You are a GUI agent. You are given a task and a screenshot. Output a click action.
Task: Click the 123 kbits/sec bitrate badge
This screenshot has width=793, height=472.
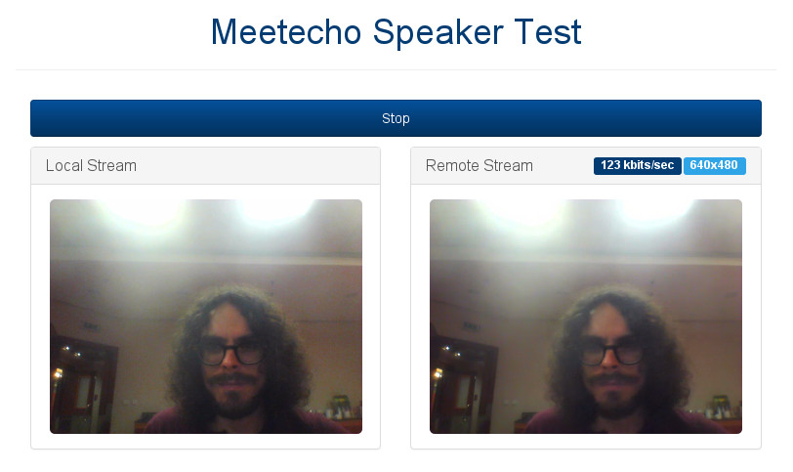coord(637,165)
